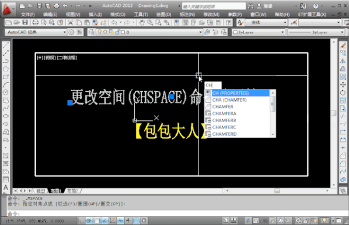Click the 登录 sign-in button
The height and width of the screenshot is (225, 349).
pos(265,6)
